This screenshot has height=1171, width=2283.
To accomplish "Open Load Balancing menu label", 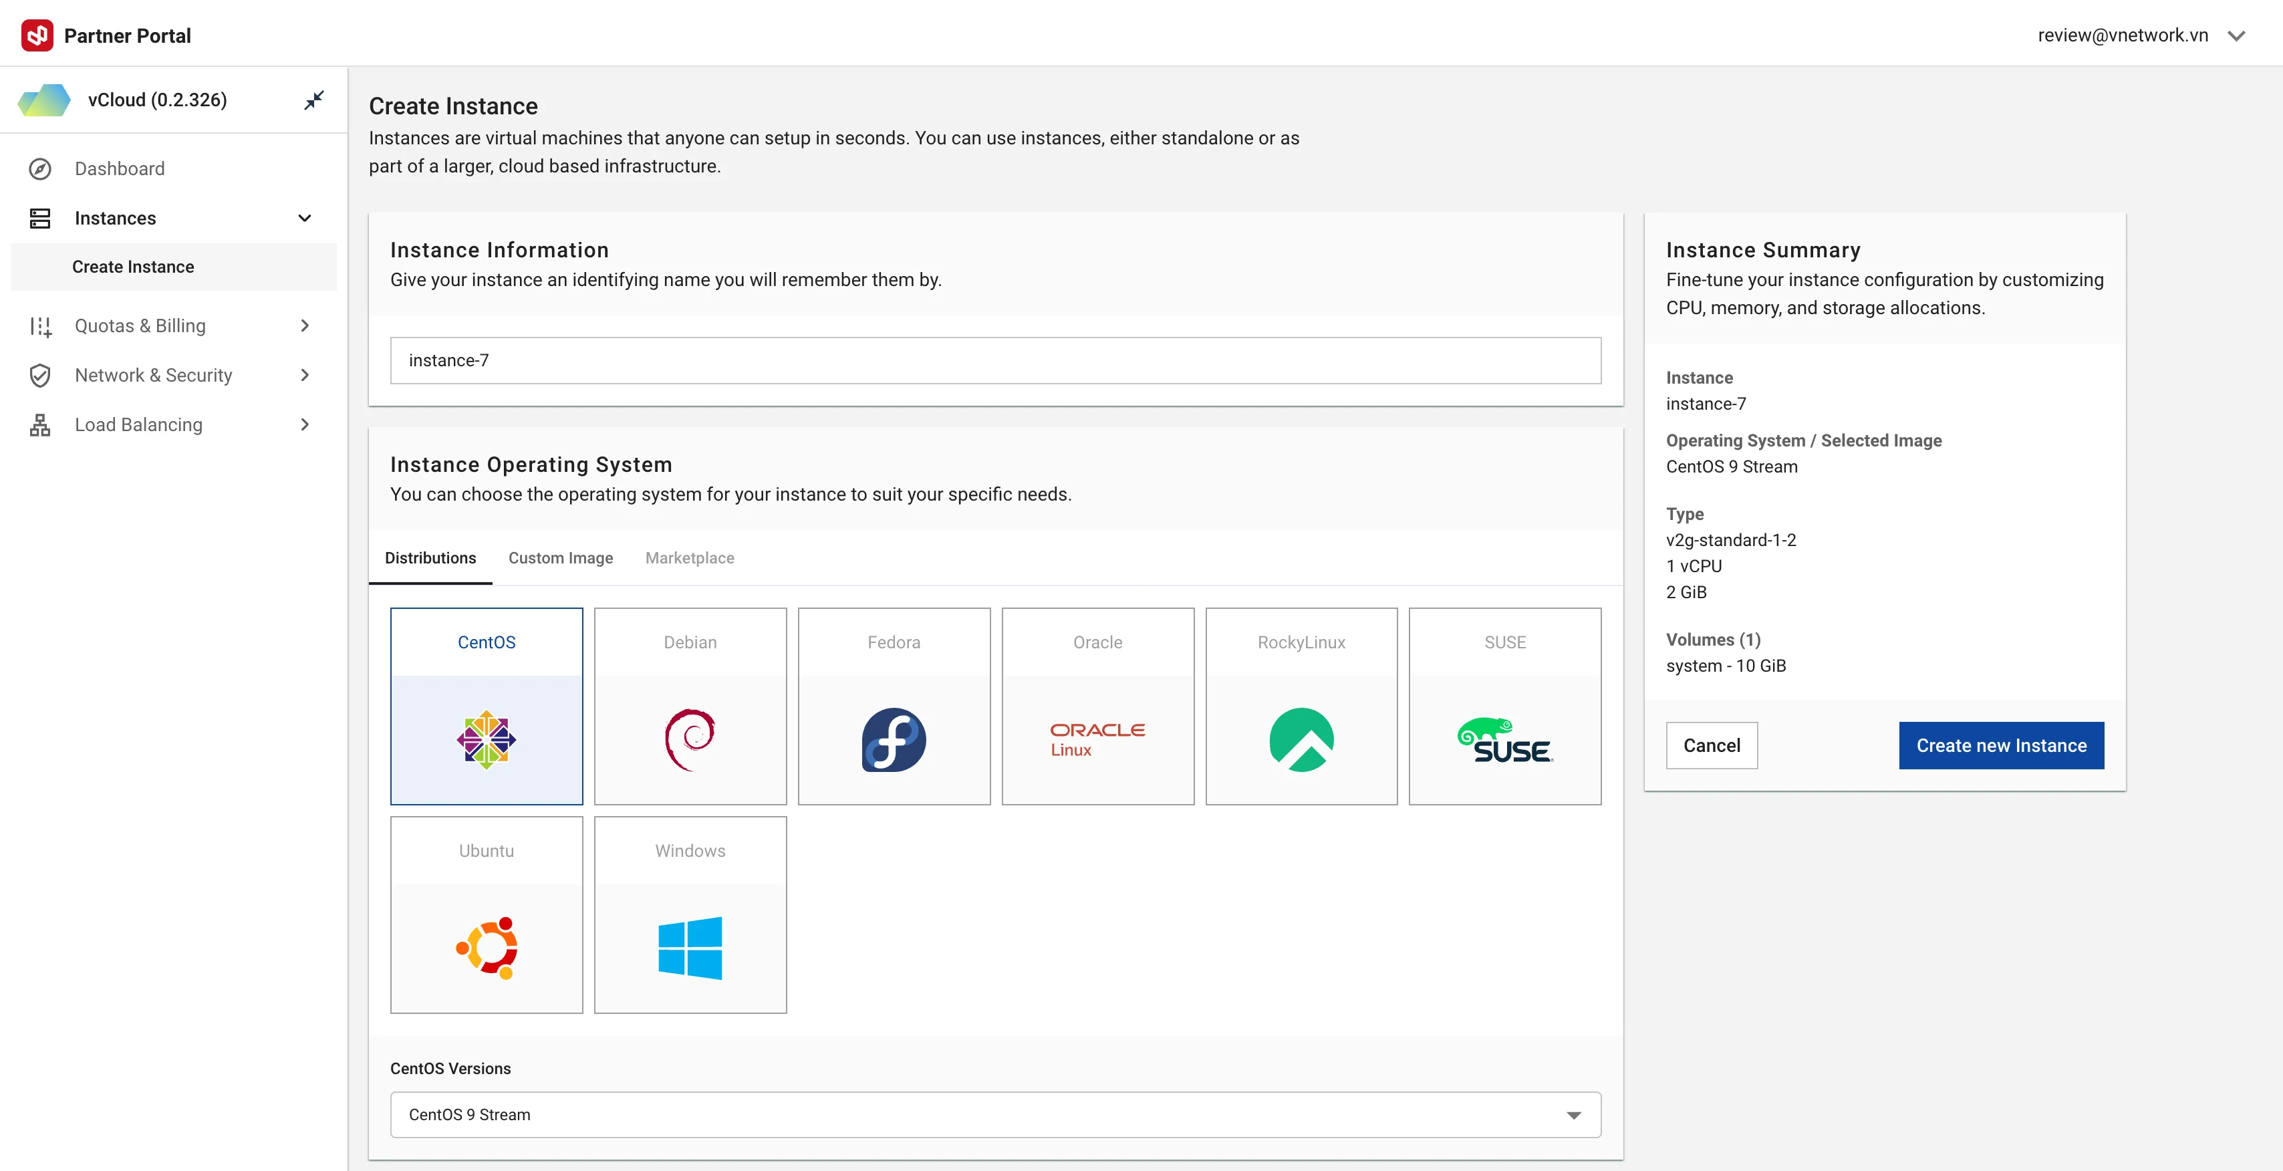I will pyautogui.click(x=138, y=424).
